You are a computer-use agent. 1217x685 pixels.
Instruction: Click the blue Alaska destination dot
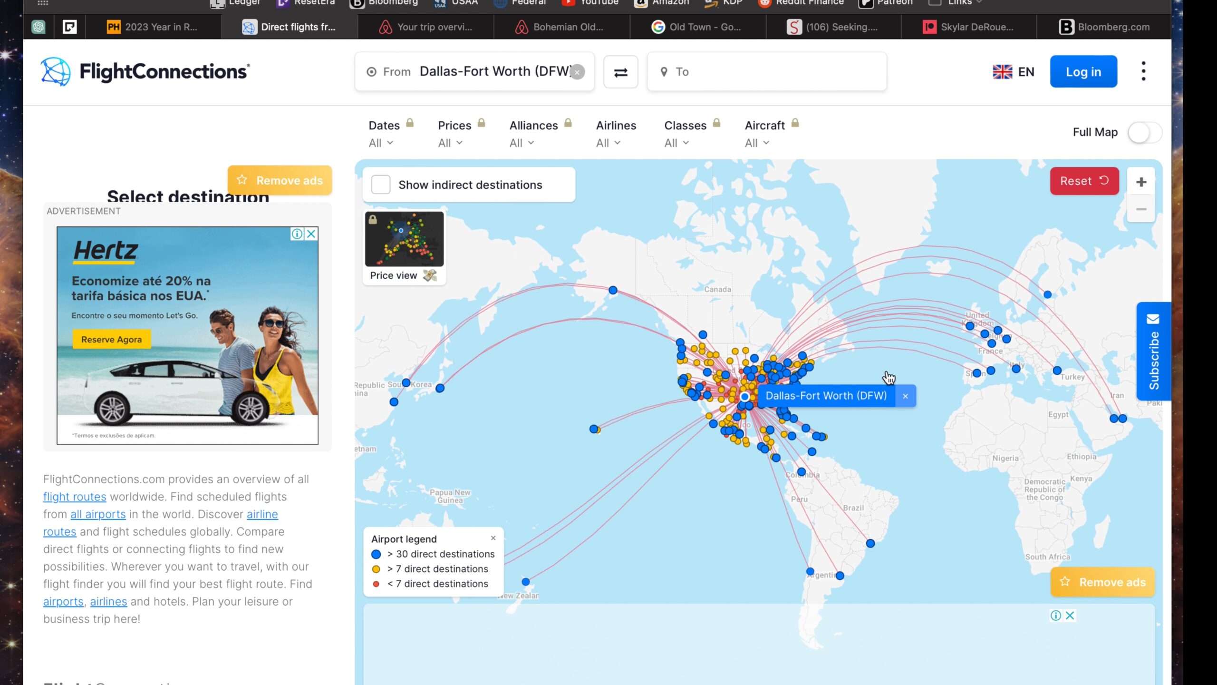pos(613,290)
